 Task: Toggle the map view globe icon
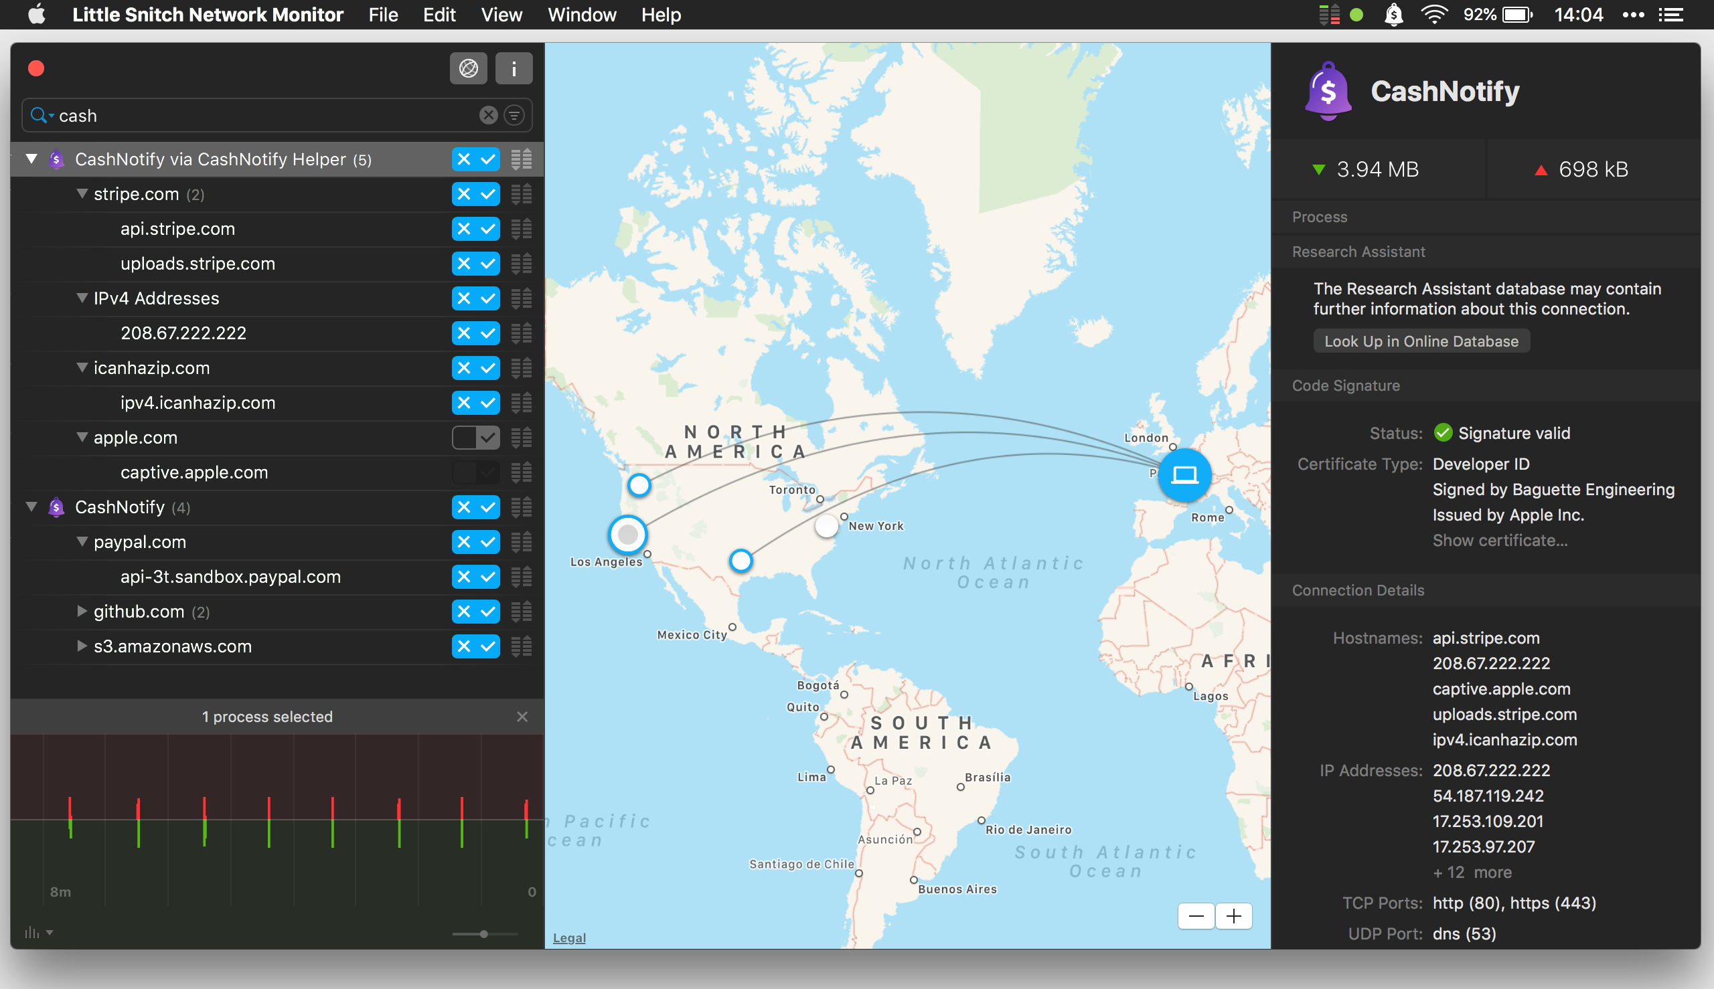pos(468,69)
